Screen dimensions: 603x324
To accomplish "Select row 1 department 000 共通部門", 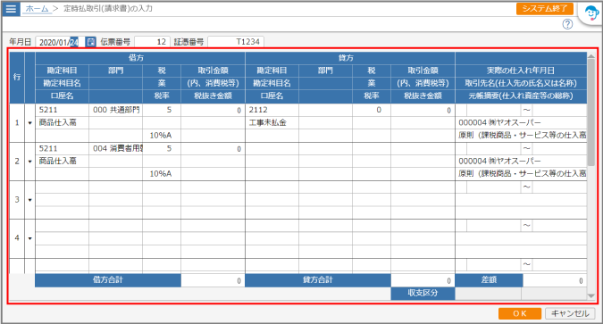I will pos(116,110).
